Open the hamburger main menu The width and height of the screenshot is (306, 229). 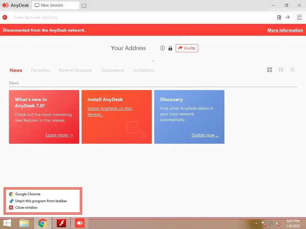pos(299,17)
